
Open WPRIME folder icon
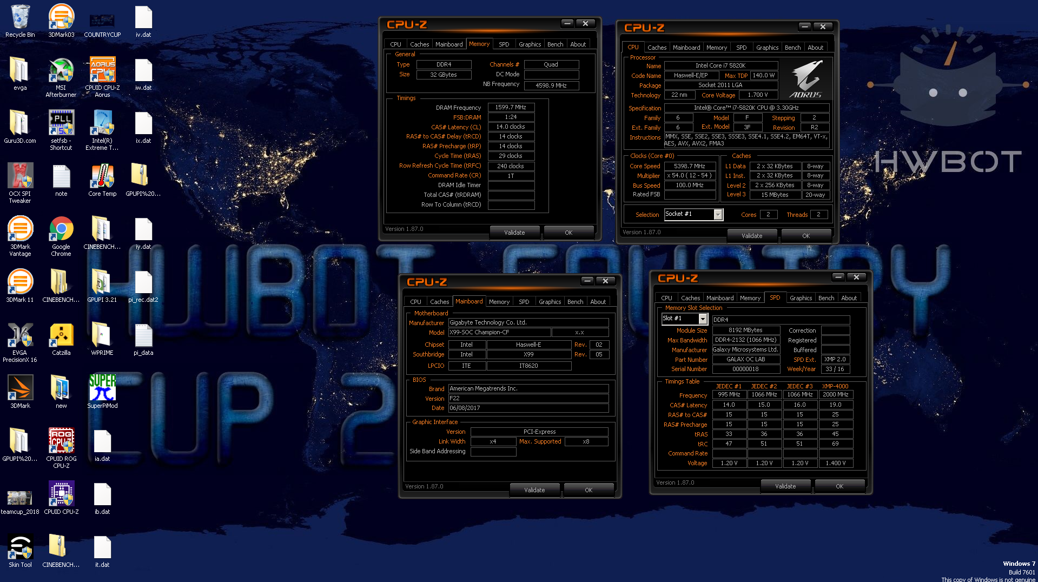(x=102, y=339)
